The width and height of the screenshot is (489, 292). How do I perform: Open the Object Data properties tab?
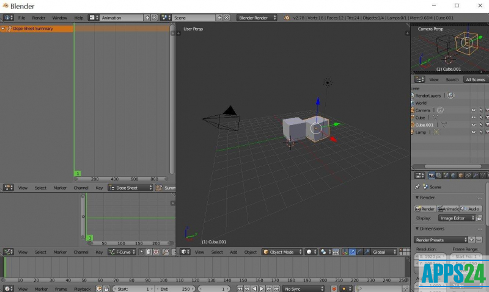tap(483, 176)
